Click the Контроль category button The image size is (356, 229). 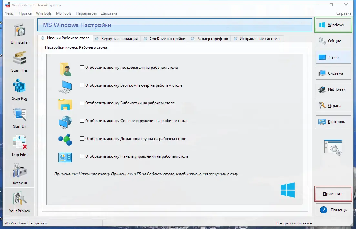(x=333, y=122)
